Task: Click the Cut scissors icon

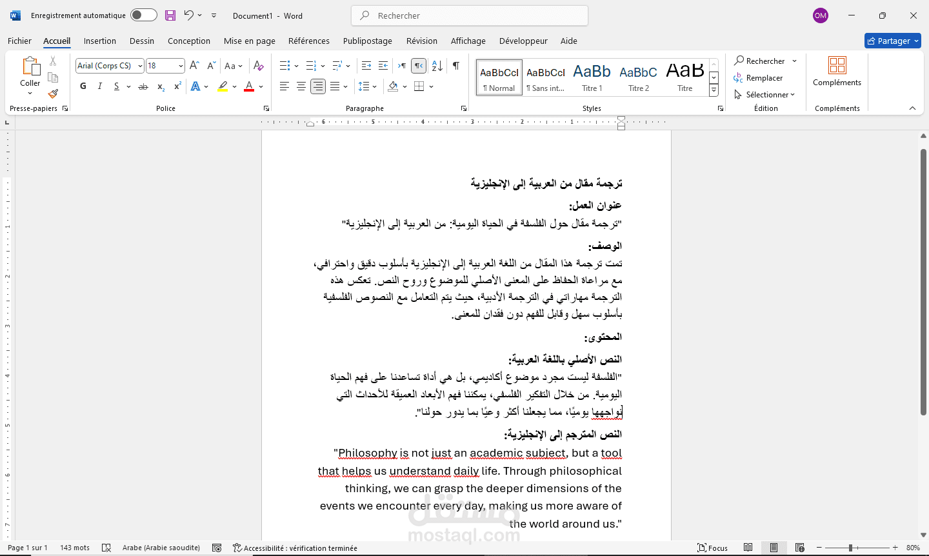Action: 53,61
